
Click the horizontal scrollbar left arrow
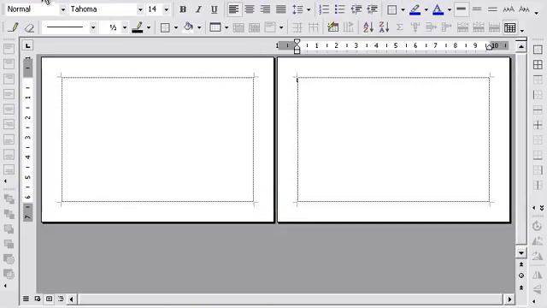tap(72, 299)
